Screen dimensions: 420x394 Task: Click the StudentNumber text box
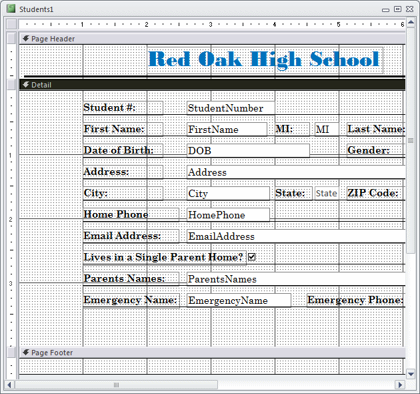231,108
